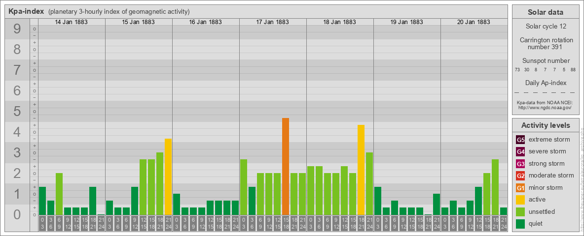Viewport: 584px width, 236px height.
Task: Click the Kp scale number 5
Action: (x=17, y=111)
